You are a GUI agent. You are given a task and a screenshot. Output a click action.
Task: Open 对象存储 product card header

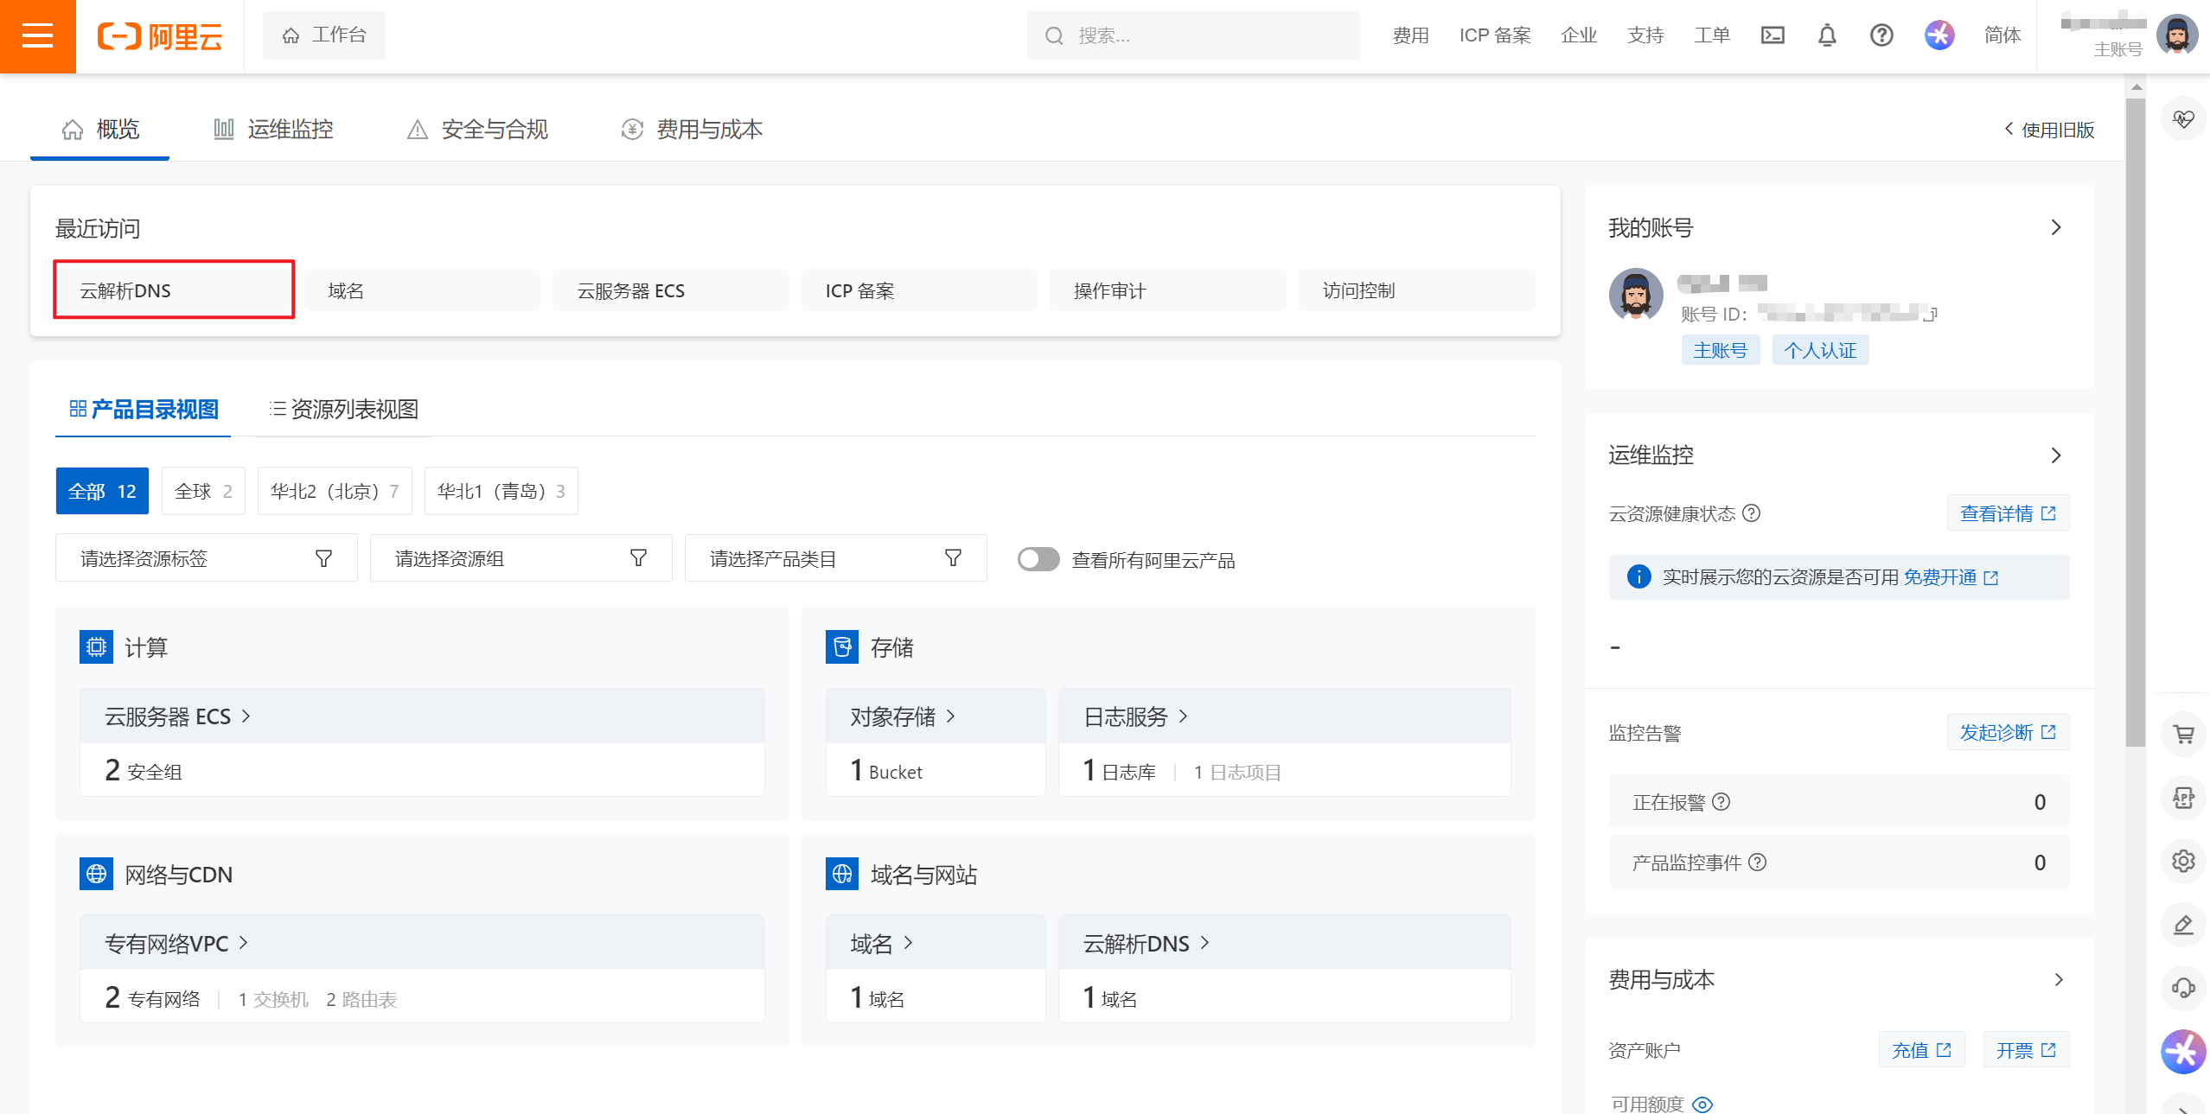click(936, 716)
